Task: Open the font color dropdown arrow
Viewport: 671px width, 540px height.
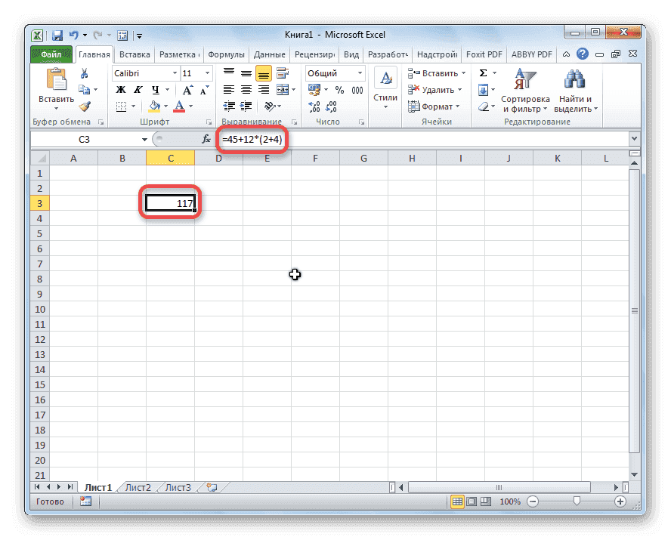Action: coord(190,106)
